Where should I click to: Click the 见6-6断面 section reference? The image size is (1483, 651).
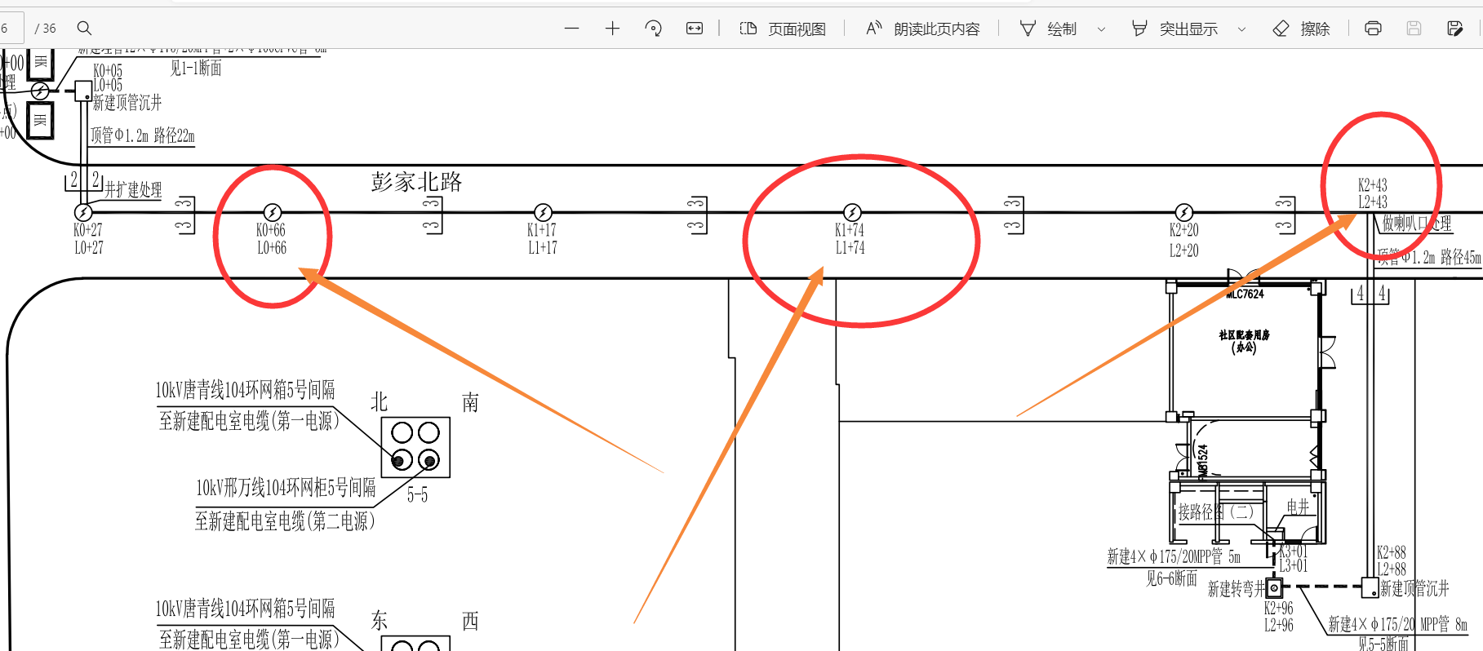[1171, 578]
